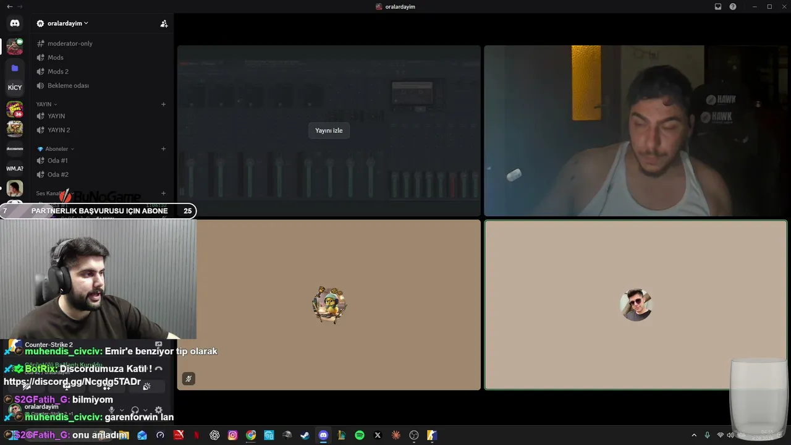Open Google Chrome from taskbar
The height and width of the screenshot is (445, 791).
click(x=250, y=435)
